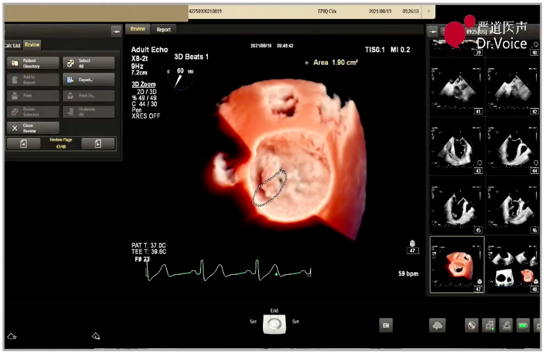Go to next review page
This screenshot has width=544, height=352.
97,144
